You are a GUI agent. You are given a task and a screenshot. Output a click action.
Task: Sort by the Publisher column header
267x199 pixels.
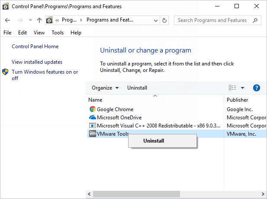[x=238, y=100]
